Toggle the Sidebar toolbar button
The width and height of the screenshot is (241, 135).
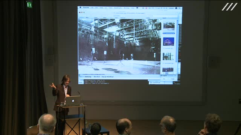pyautogui.click(x=148, y=17)
